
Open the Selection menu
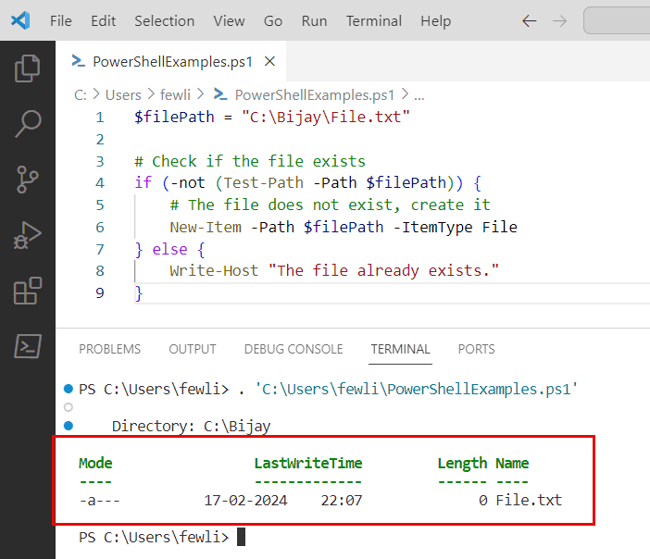[165, 20]
